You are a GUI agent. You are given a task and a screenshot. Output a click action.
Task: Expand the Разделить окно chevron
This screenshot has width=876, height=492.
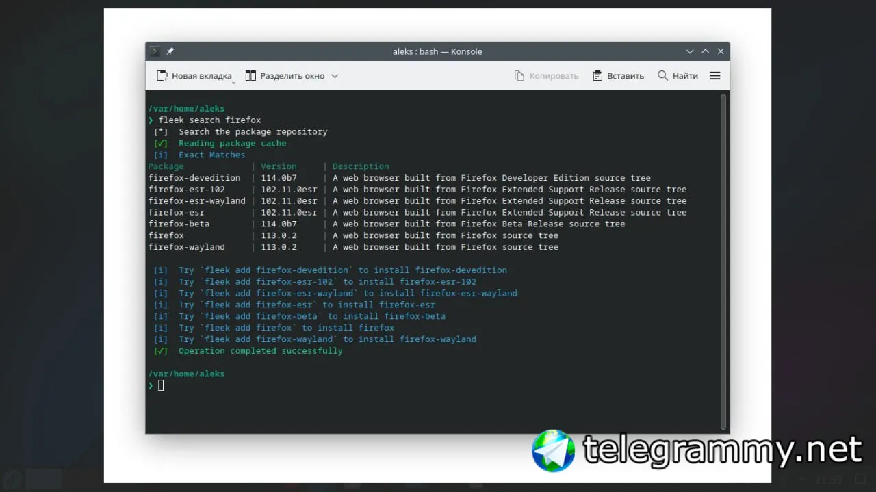click(335, 76)
